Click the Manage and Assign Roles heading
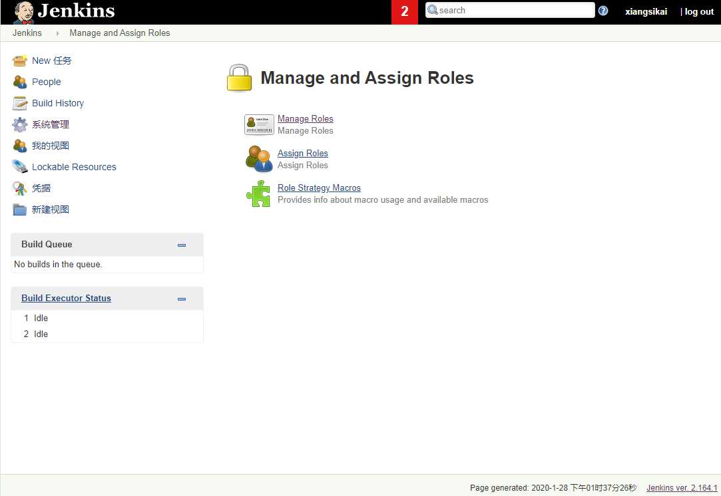Image resolution: width=721 pixels, height=496 pixels. (x=367, y=78)
